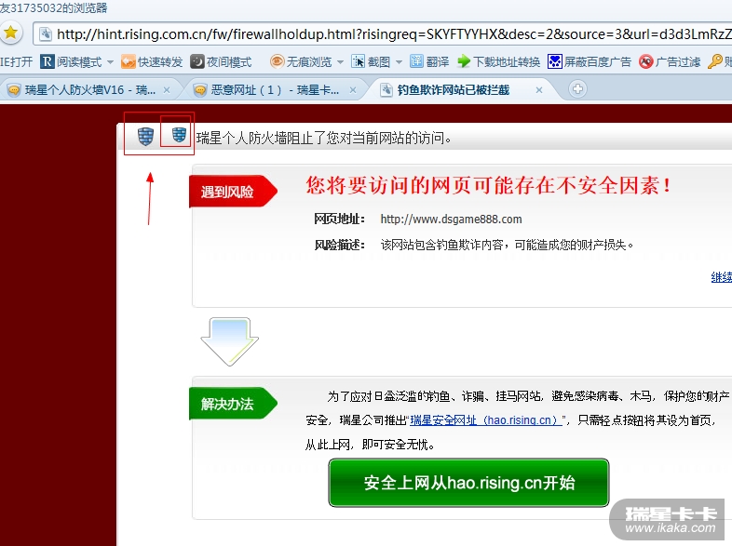Close the 恶意网址 (1) tab
This screenshot has width=732, height=546.
[x=353, y=90]
